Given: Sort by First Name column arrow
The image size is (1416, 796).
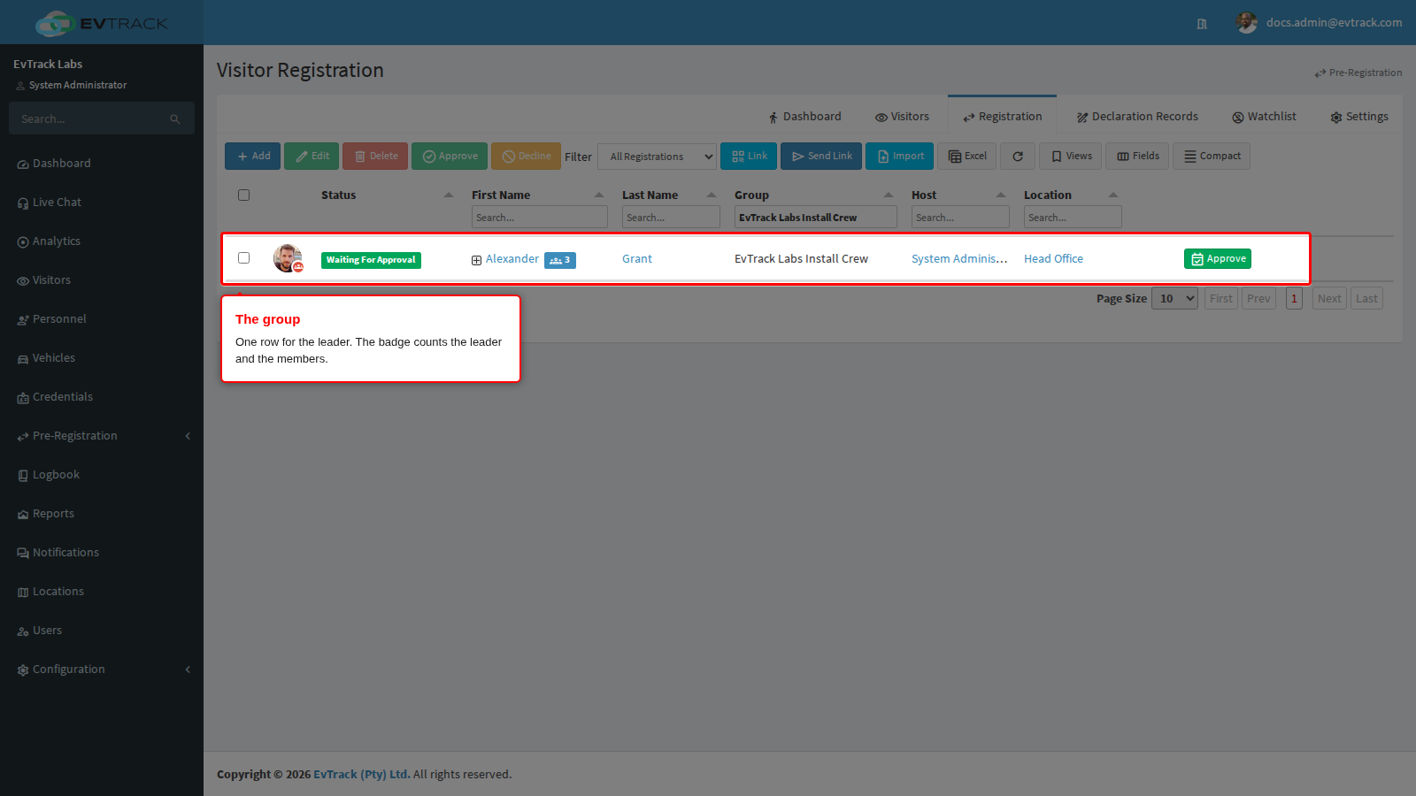Looking at the screenshot, I should point(599,195).
